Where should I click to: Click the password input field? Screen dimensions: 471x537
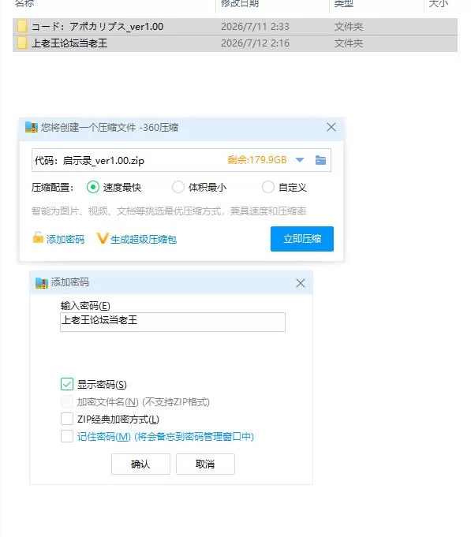tap(172, 322)
